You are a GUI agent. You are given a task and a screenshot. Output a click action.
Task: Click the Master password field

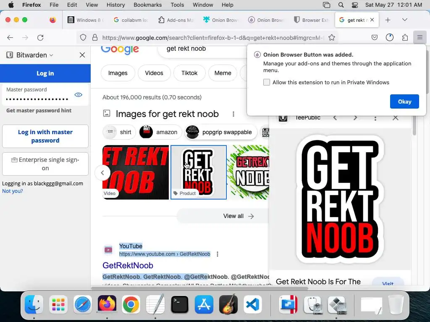pos(45,95)
